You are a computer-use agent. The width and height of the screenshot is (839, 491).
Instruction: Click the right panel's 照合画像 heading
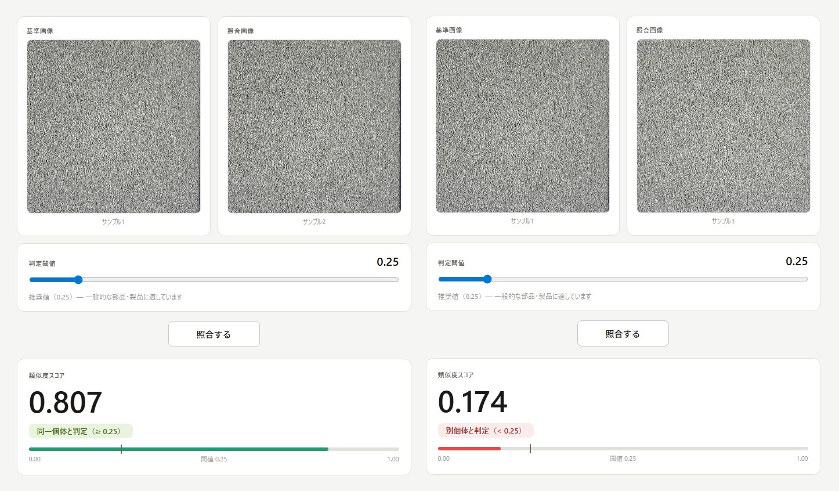point(650,30)
